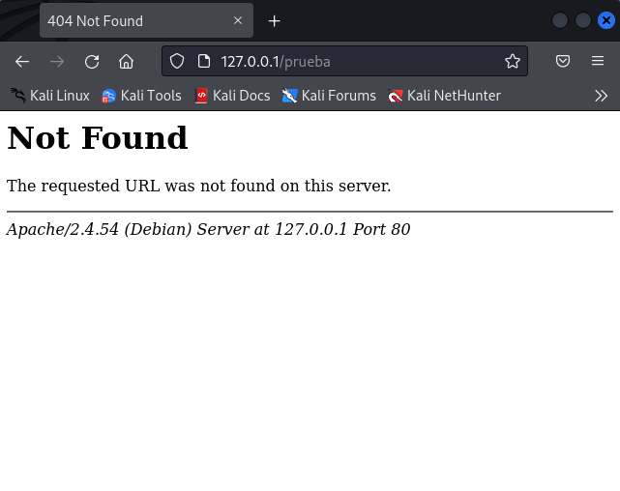Screen dimensions: 620x491
Task: Click the address bar with 127.0.0.1/prueba
Action: pyautogui.click(x=344, y=61)
